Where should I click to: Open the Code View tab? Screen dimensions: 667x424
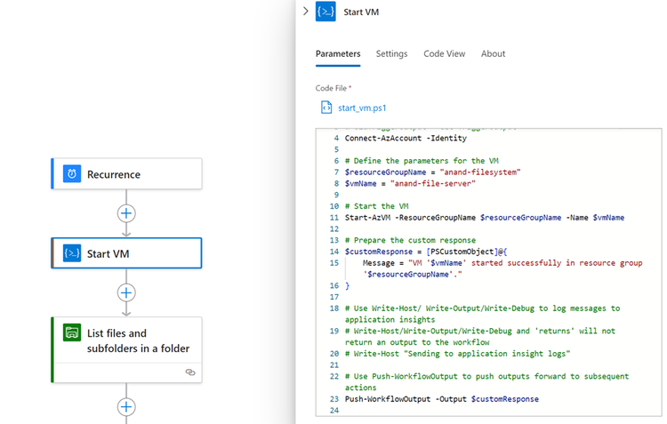[444, 54]
